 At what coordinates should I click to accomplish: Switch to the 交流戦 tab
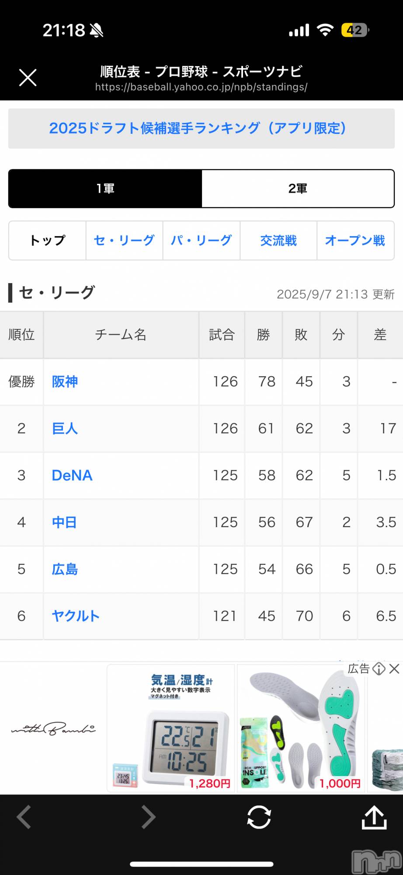(x=278, y=241)
